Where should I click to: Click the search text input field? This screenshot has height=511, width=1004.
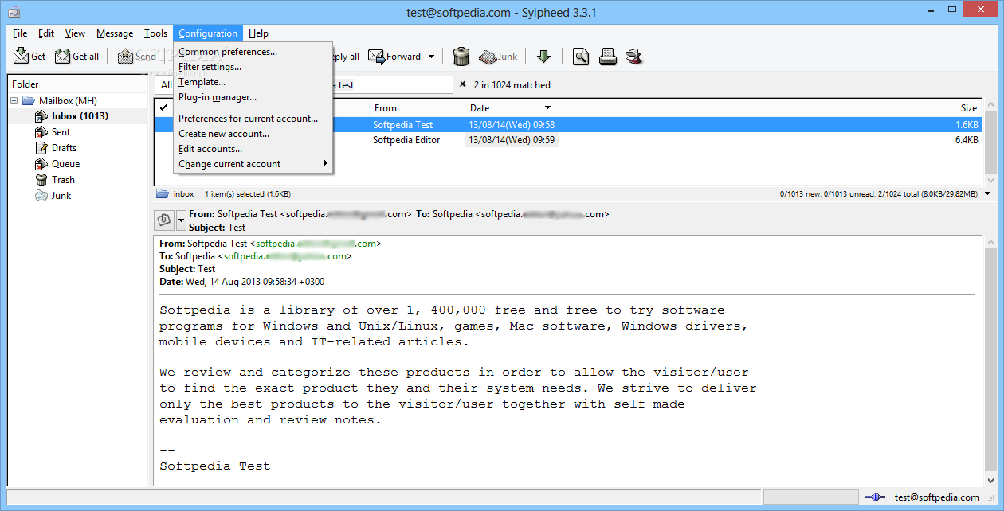pyautogui.click(x=393, y=84)
